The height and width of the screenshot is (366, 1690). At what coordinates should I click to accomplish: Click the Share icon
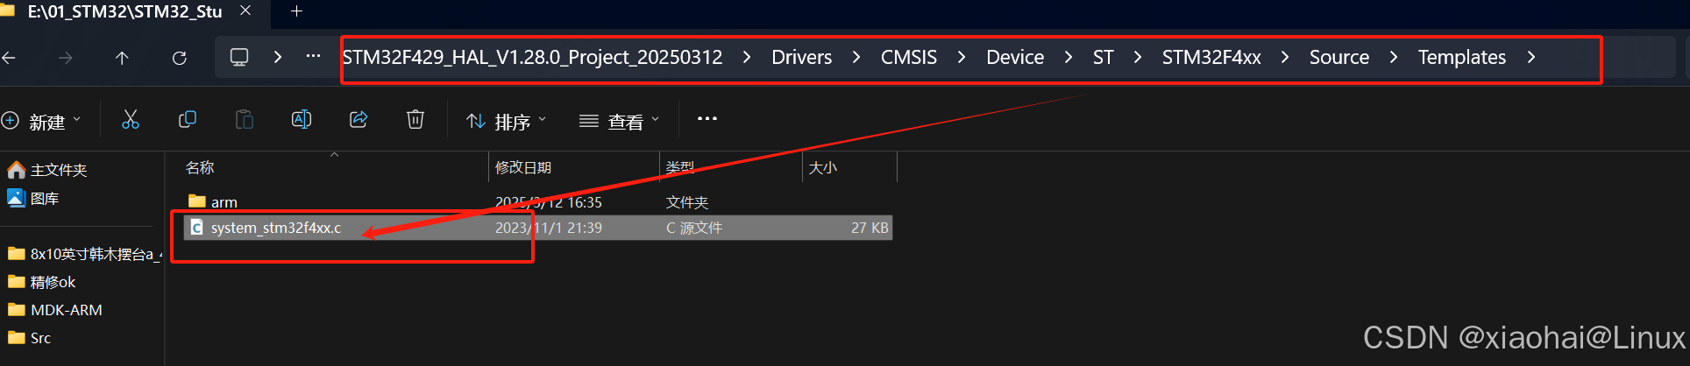[359, 120]
